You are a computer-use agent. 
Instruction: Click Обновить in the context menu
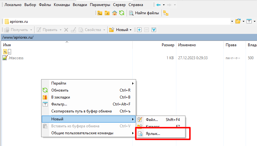coord(60,90)
